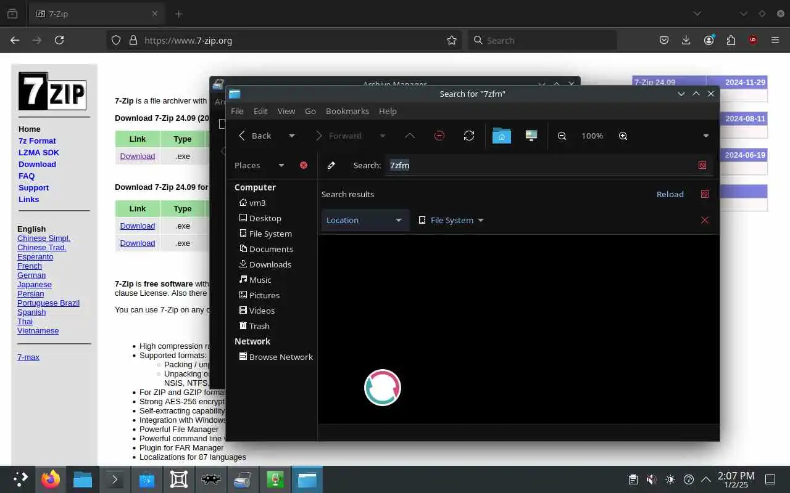
Task: Open the Go menu
Action: (310, 111)
